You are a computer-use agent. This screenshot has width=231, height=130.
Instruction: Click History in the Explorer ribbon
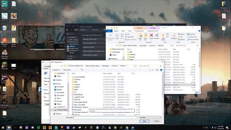coord(181,39)
